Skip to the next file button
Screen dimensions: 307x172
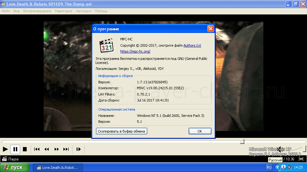(66, 149)
